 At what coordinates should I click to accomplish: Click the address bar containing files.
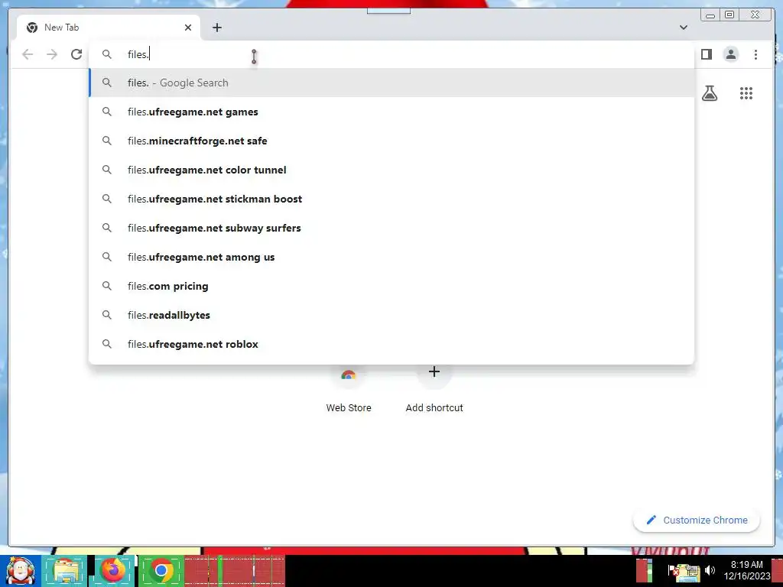tap(391, 54)
